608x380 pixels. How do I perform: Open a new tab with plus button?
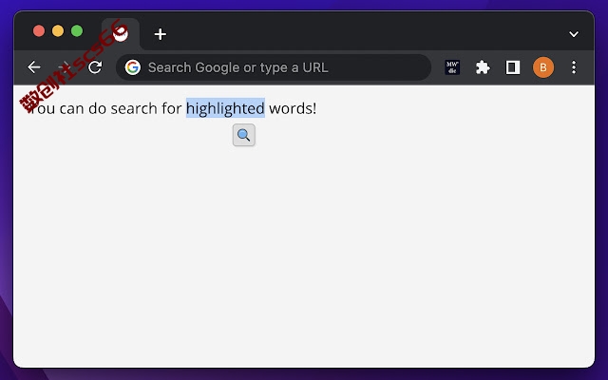161,34
